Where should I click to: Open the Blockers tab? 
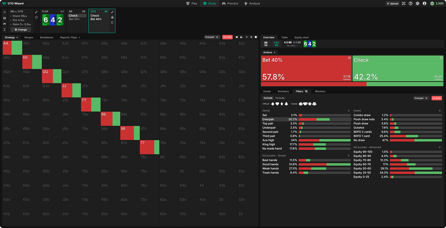pyautogui.click(x=320, y=91)
